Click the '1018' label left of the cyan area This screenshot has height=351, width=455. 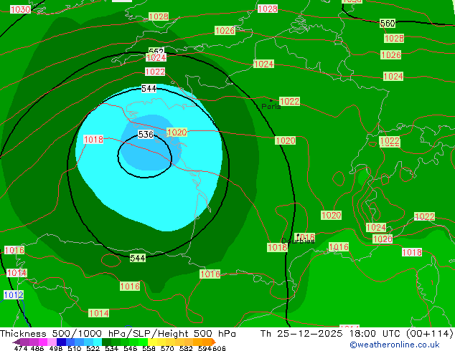(93, 139)
